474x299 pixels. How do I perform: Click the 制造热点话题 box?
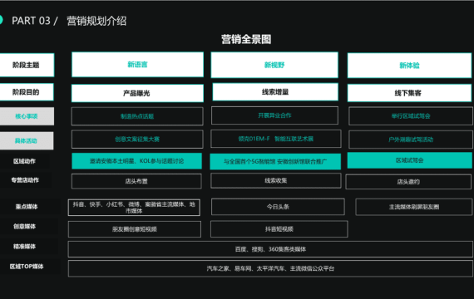click(x=137, y=116)
